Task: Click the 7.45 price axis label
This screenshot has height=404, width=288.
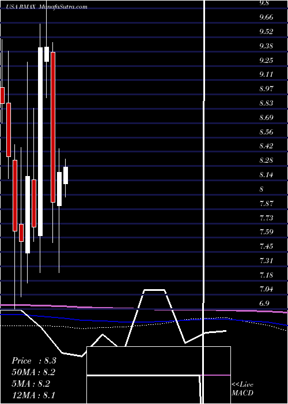Action: pyautogui.click(x=266, y=246)
